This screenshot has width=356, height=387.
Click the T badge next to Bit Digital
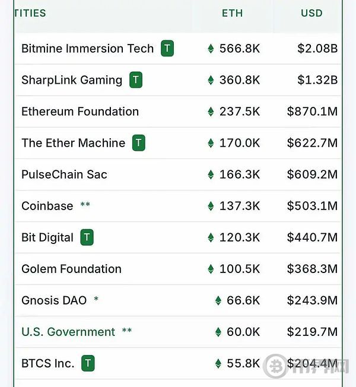pyautogui.click(x=87, y=237)
